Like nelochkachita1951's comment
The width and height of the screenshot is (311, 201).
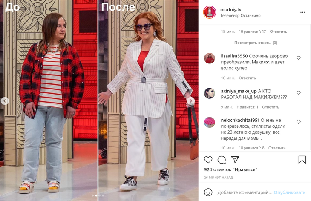[299, 122]
